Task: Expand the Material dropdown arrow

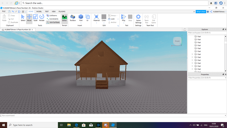Action: (x=96, y=23)
